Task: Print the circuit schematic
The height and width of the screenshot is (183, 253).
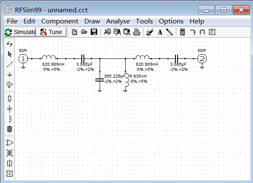Action: [x=137, y=32]
